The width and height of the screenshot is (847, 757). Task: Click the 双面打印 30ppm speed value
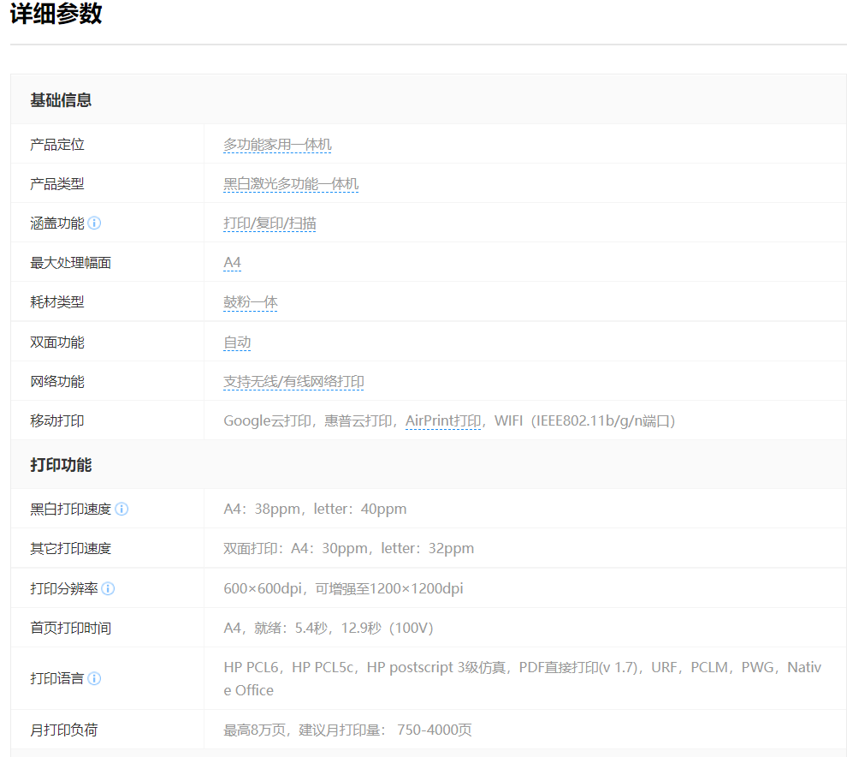(348, 548)
